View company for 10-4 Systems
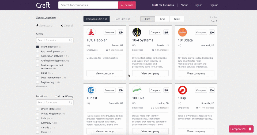Screen dimensions: 257x135 pyautogui.click(x=150, y=73)
